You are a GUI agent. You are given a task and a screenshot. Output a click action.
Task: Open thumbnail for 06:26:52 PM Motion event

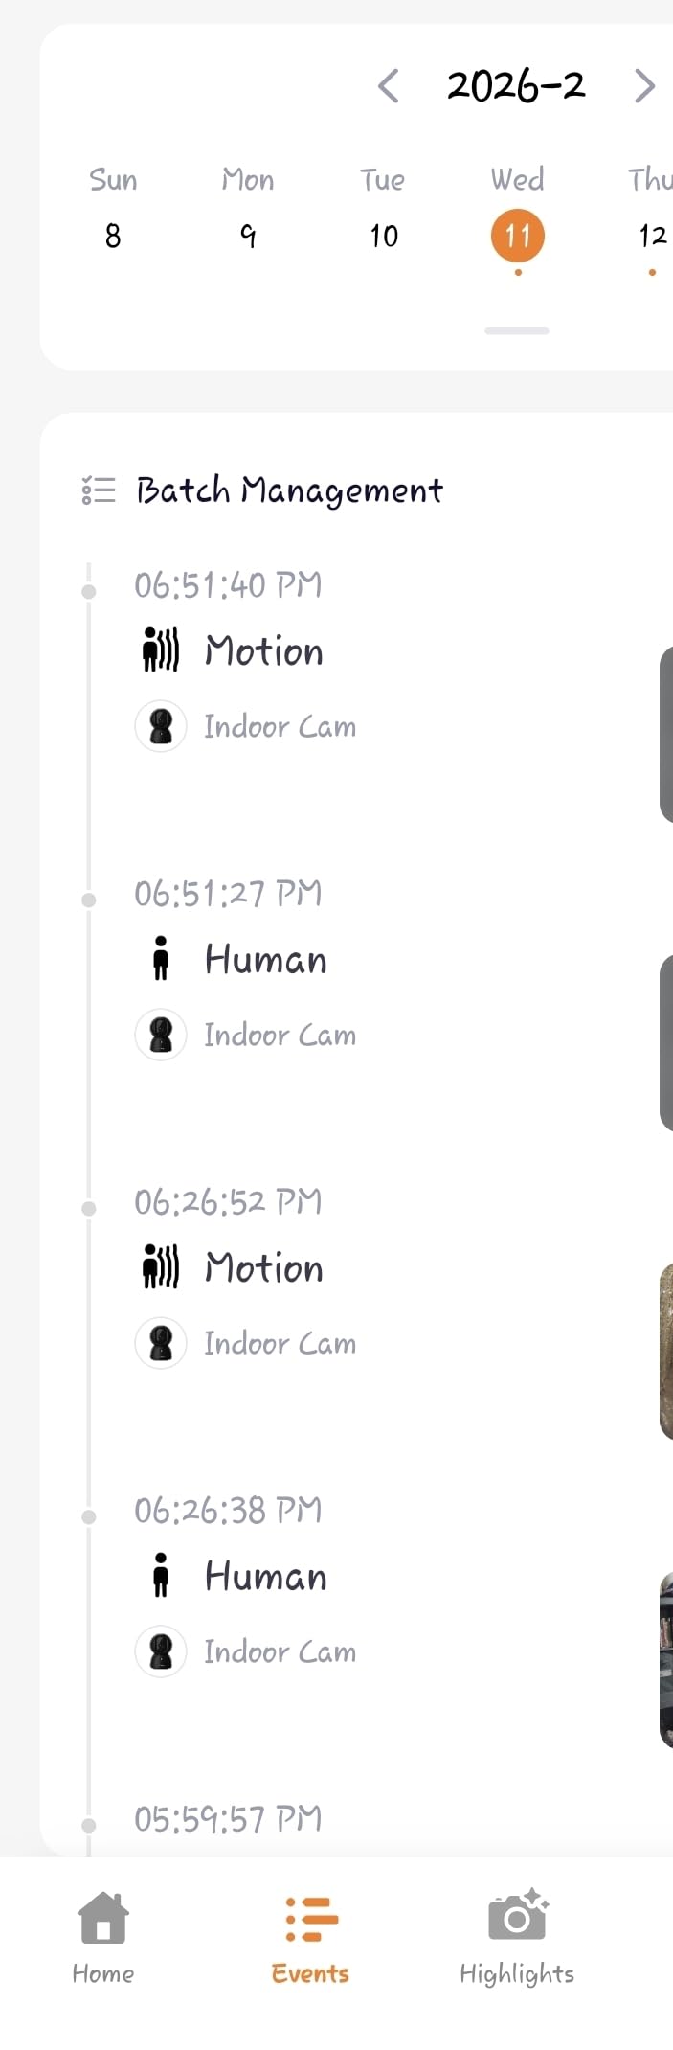(x=665, y=1351)
